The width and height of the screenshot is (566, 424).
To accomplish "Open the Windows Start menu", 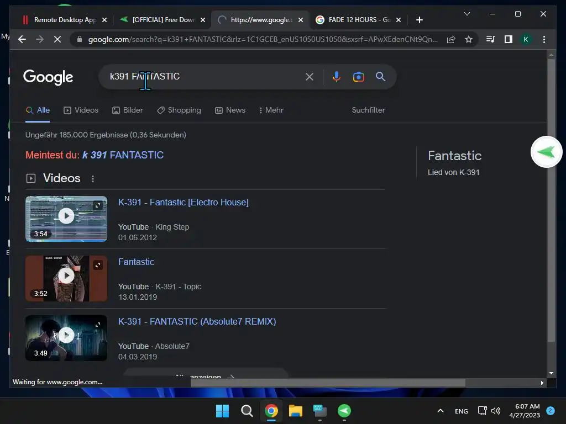I will coord(222,411).
